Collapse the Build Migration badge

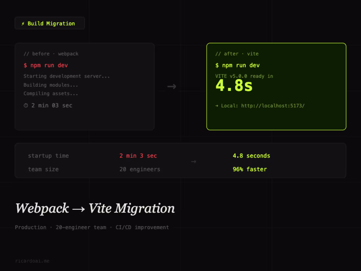[x=50, y=23]
